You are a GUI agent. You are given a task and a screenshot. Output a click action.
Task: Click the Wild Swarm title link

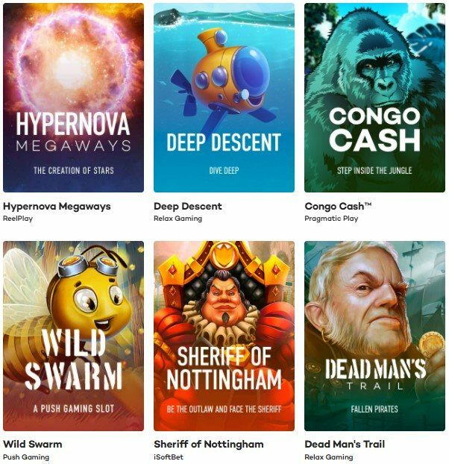(33, 444)
